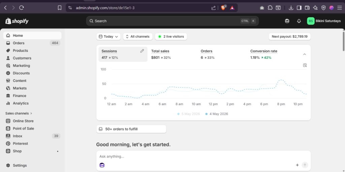Bookmark this page in the address bar

click(59, 8)
